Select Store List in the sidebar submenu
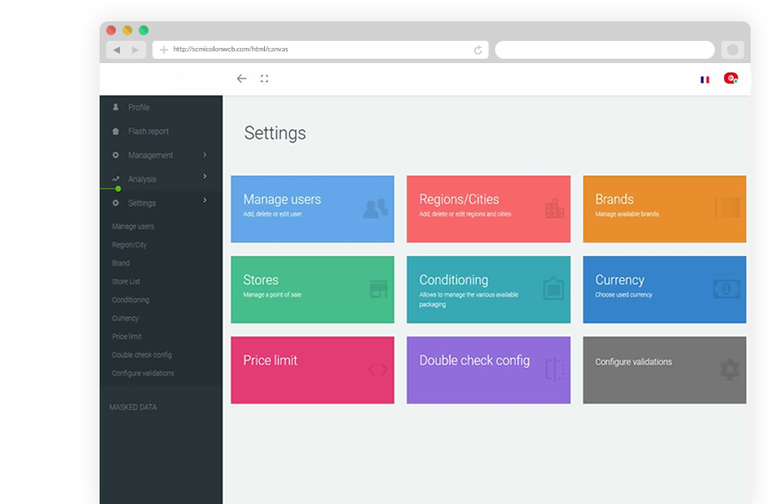The width and height of the screenshot is (772, 504). pos(126,282)
